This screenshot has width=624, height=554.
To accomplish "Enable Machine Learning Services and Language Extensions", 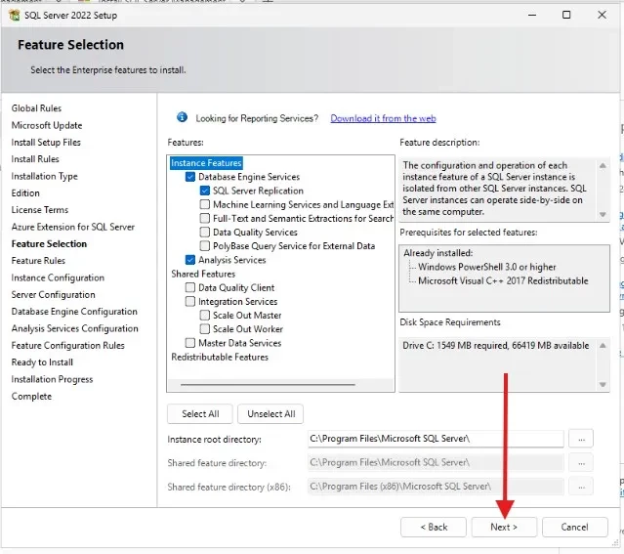I will click(x=204, y=204).
